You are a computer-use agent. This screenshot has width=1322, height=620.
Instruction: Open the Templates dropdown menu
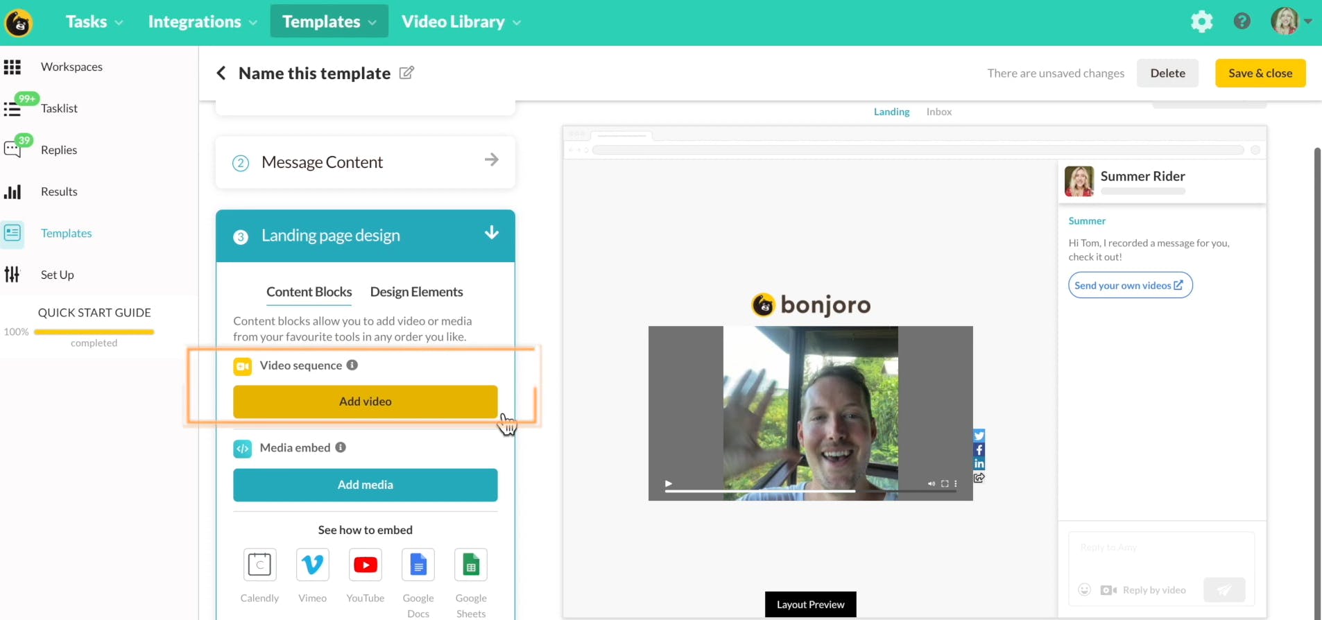(x=329, y=22)
